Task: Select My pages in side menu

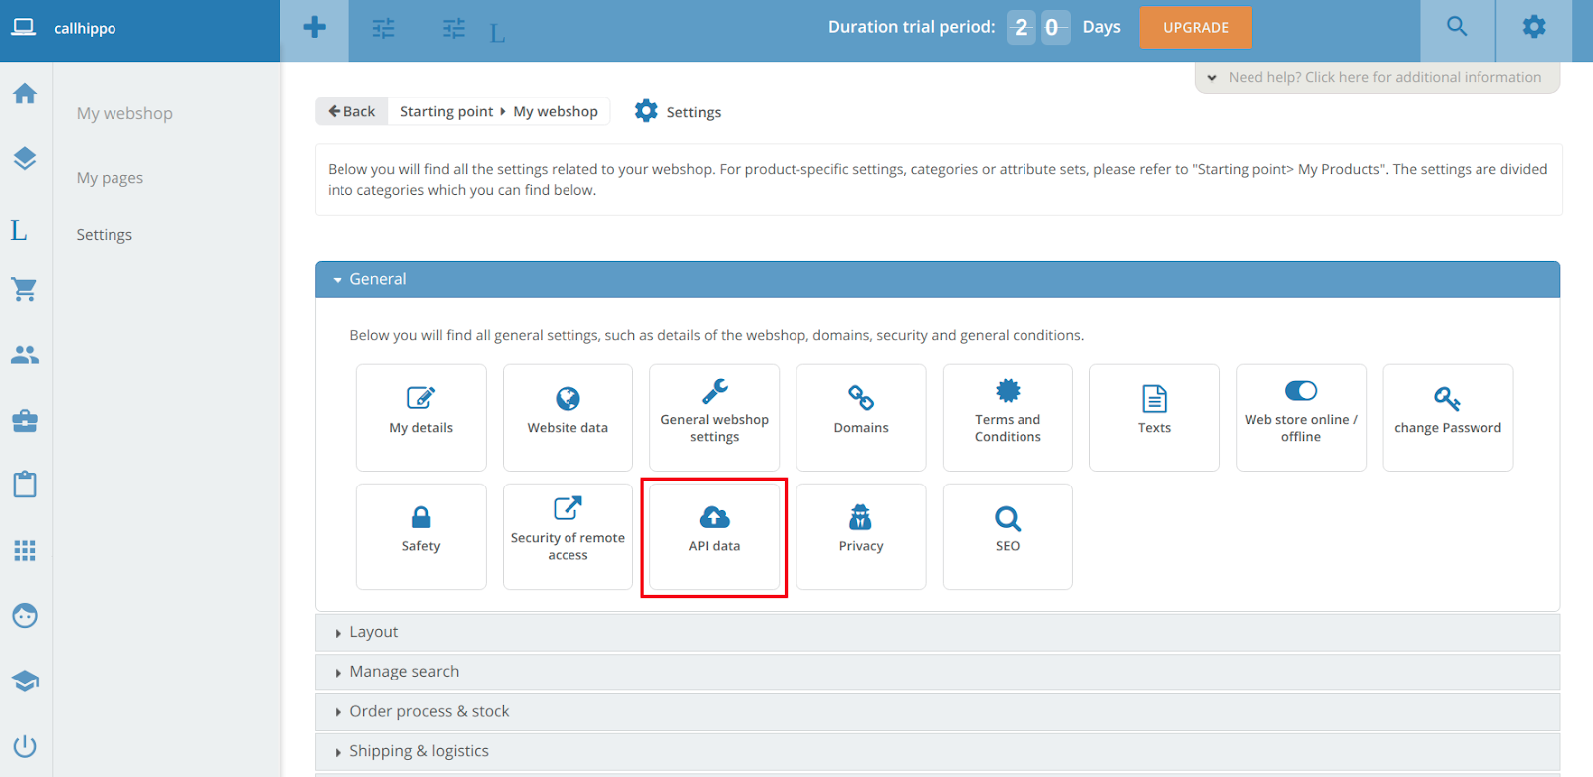Action: pyautogui.click(x=110, y=178)
